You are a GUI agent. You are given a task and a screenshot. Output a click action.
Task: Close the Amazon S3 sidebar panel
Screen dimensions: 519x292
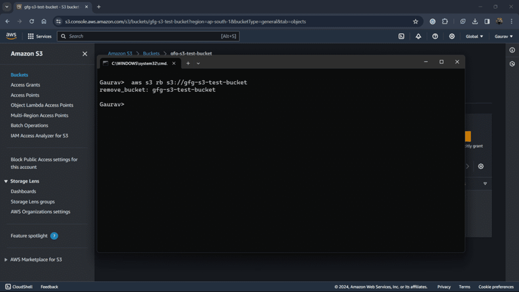point(84,53)
